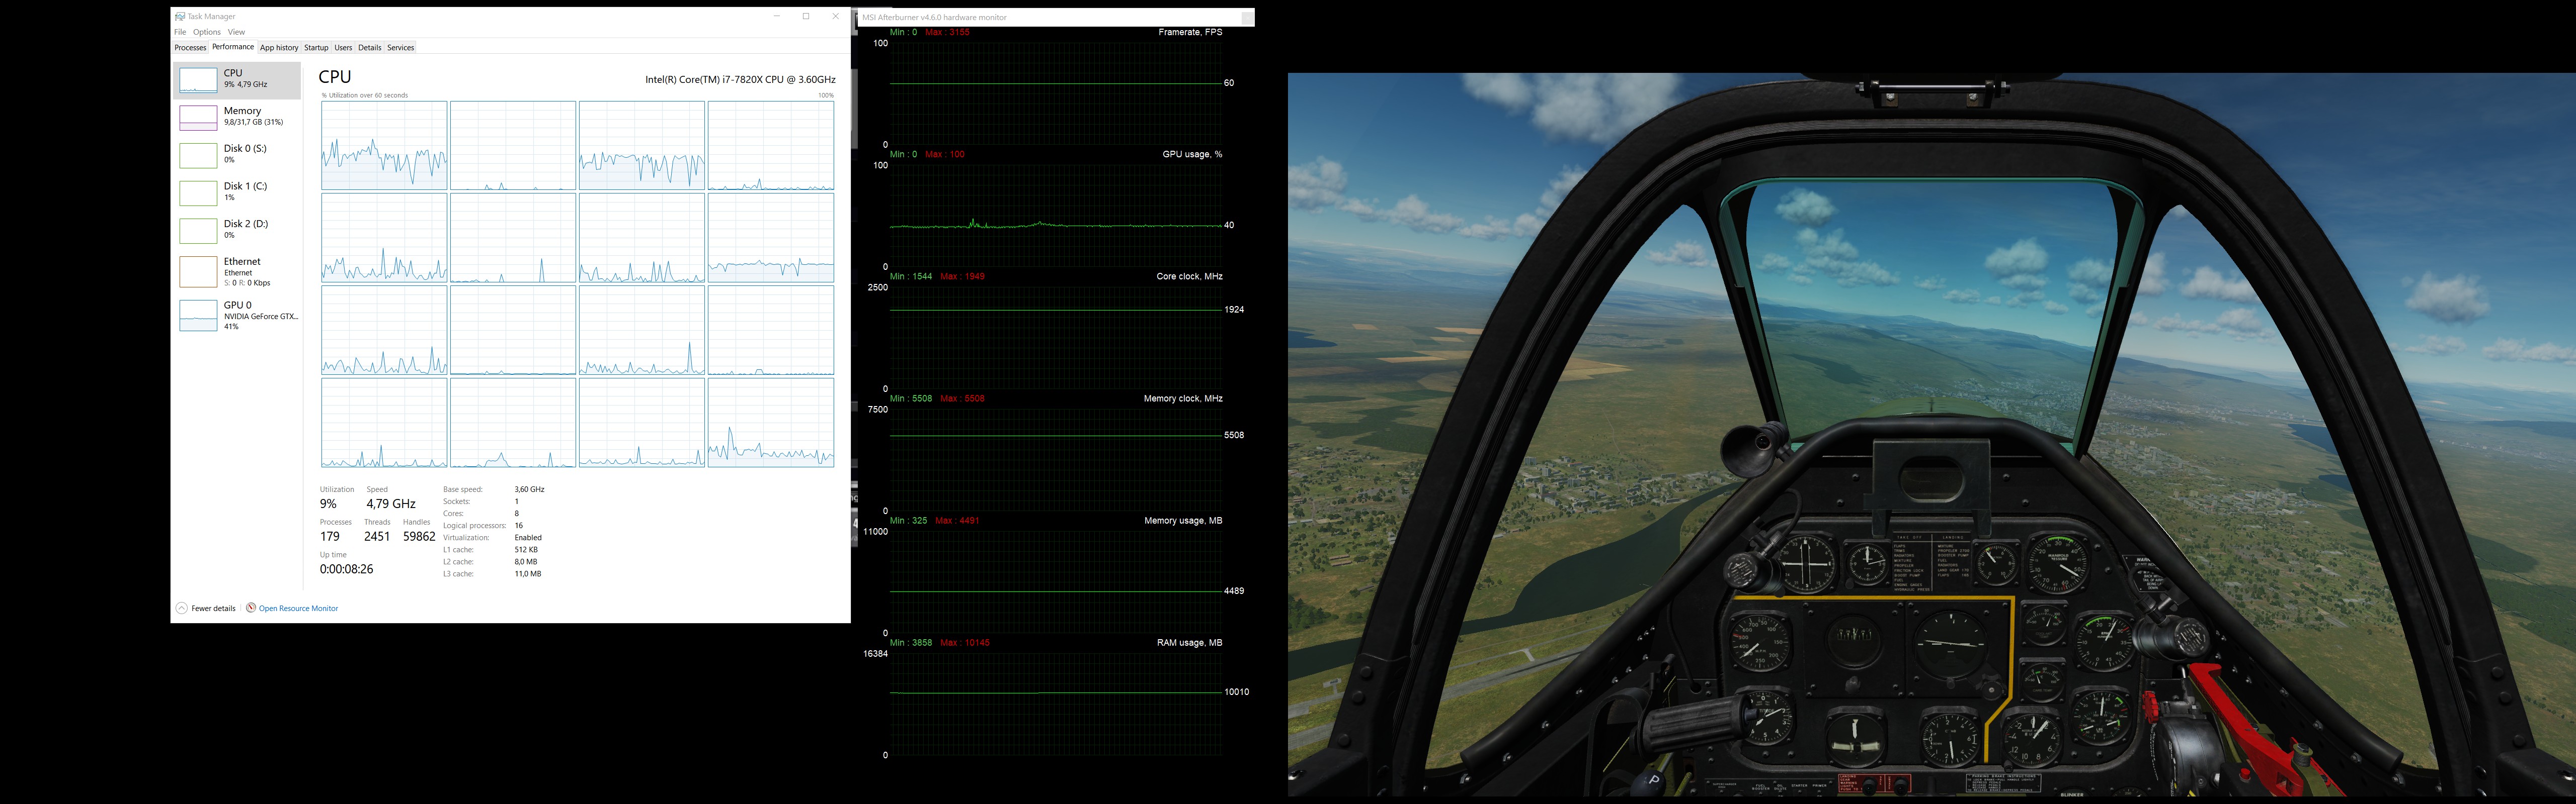Open the File menu in Task Manager
Screen dimensions: 2576x804
coord(180,32)
